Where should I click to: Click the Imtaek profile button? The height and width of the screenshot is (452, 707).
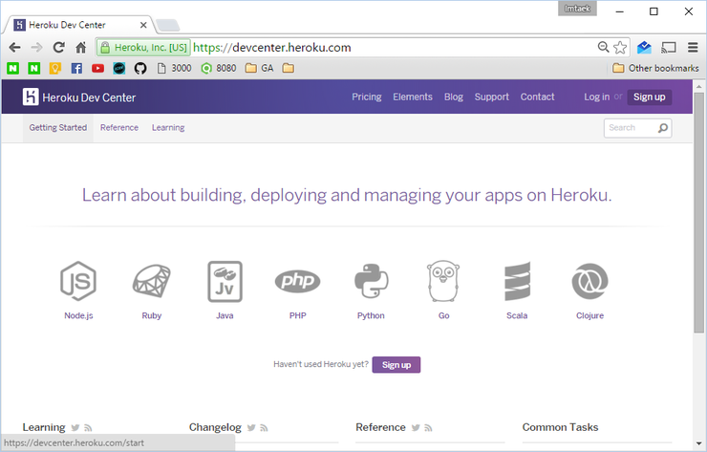(577, 9)
